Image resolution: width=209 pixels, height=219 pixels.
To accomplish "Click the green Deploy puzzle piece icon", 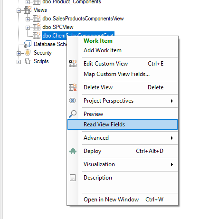I will point(73,151).
